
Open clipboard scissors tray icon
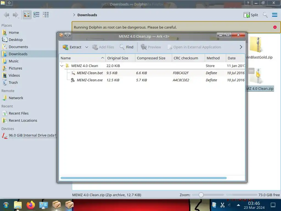pyautogui.click(x=222, y=205)
